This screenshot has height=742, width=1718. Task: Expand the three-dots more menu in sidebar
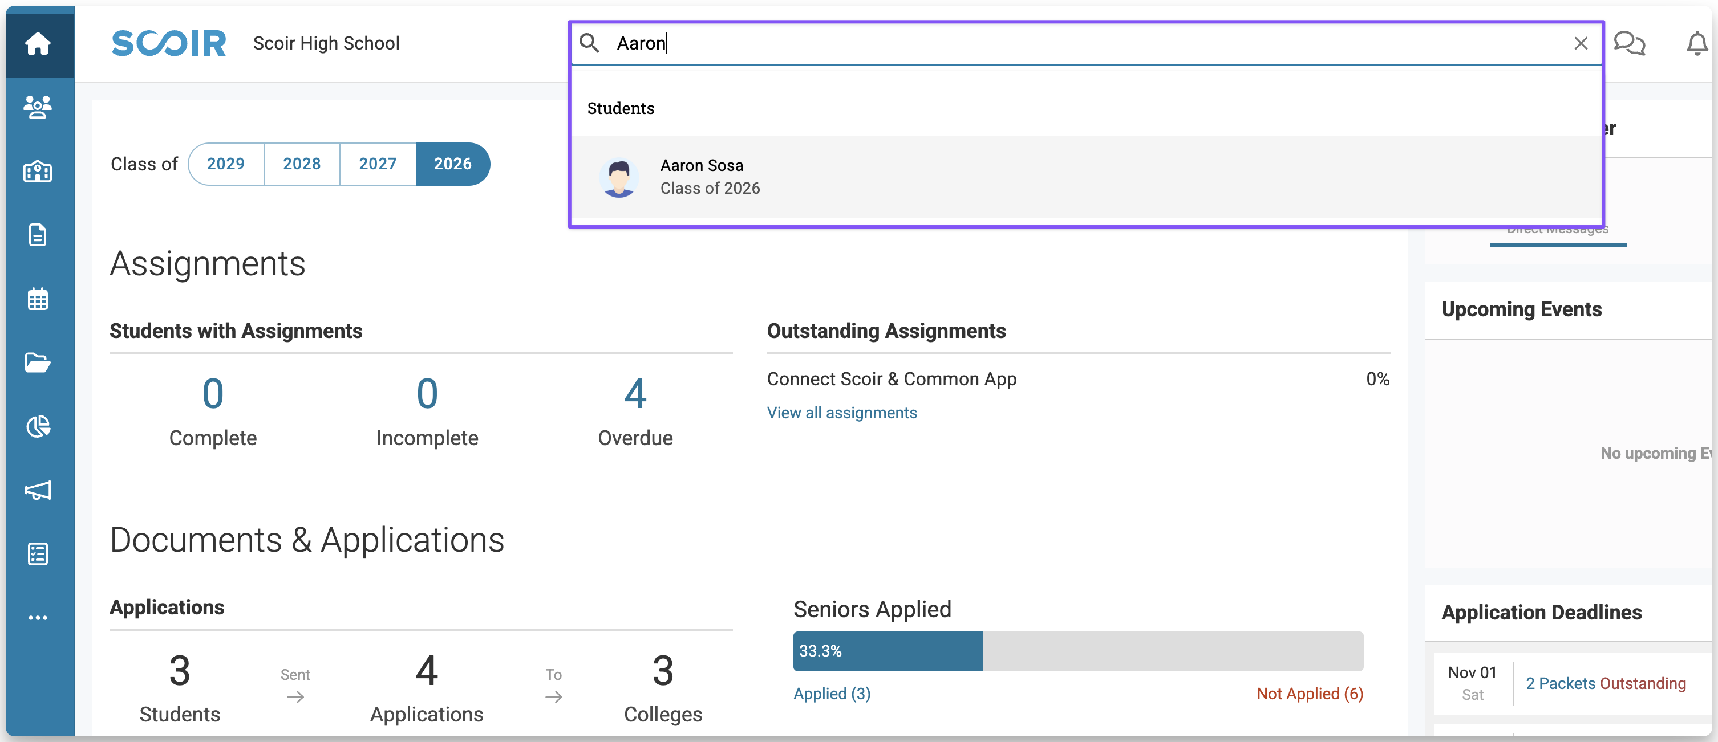pyautogui.click(x=37, y=617)
